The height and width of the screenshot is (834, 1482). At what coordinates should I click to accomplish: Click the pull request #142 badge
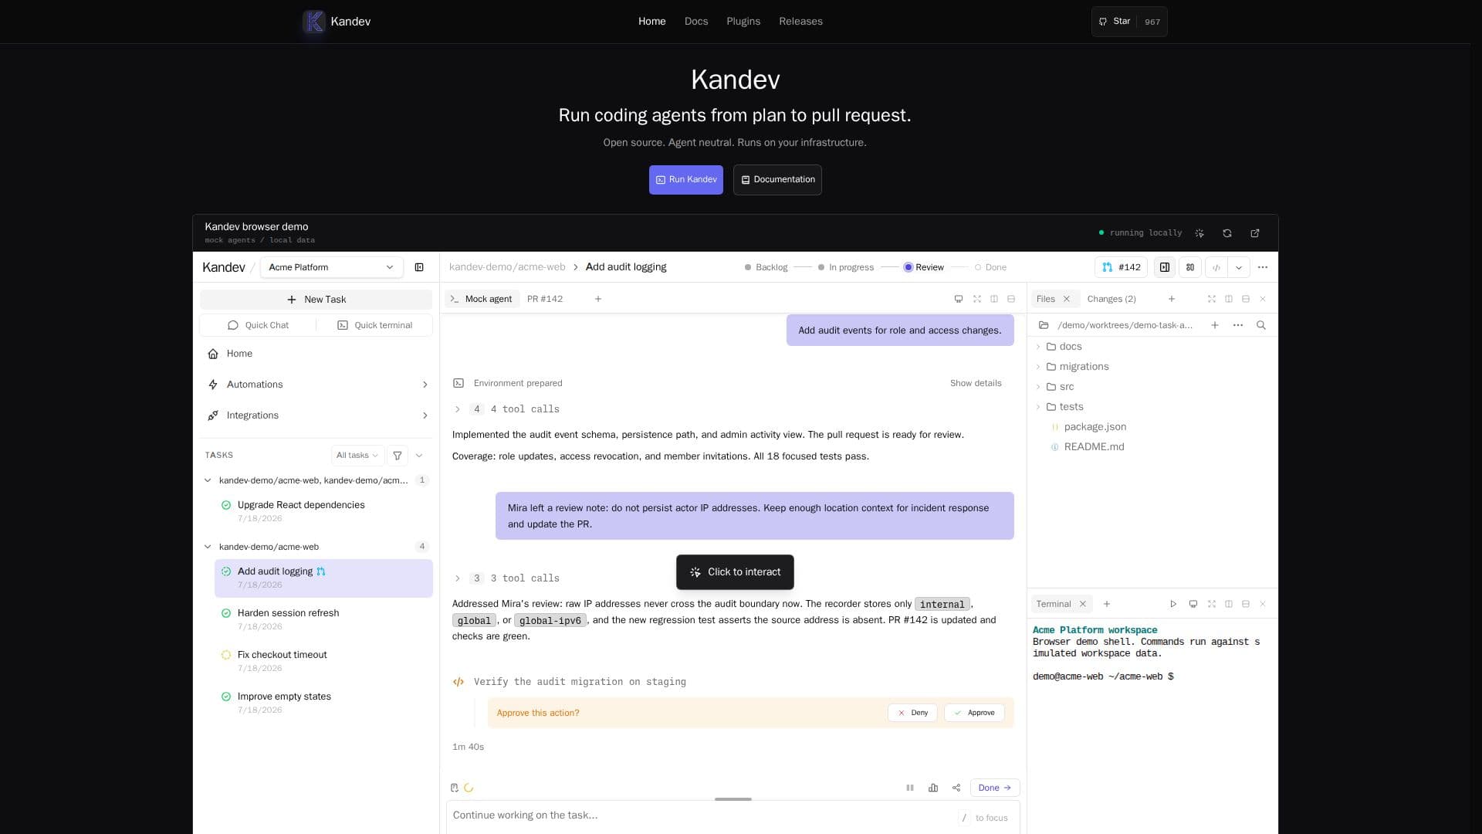pyautogui.click(x=1122, y=267)
